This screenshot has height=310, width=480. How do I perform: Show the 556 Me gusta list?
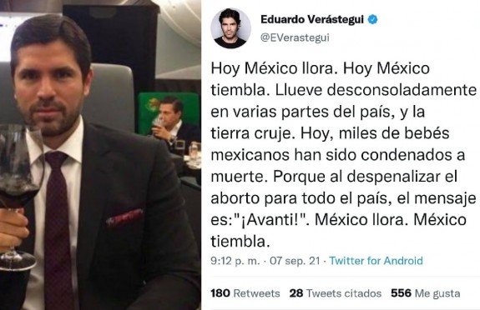pyautogui.click(x=426, y=293)
